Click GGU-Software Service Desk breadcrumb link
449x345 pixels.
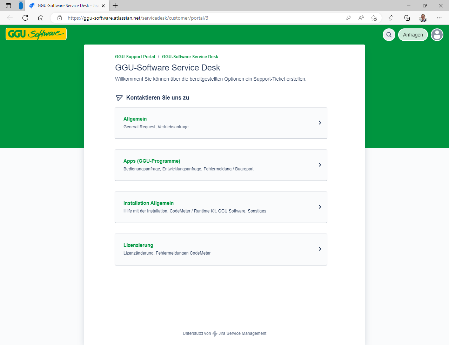(190, 57)
